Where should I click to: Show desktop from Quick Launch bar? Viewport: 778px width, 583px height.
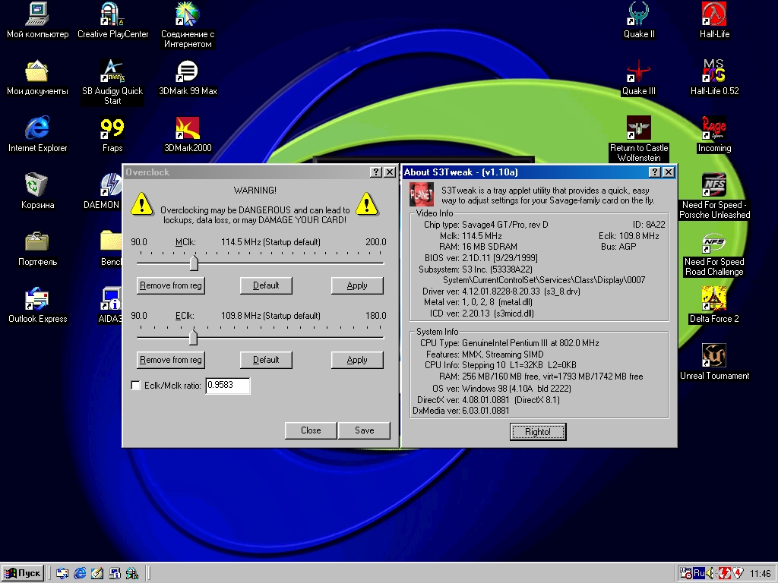[x=96, y=574]
